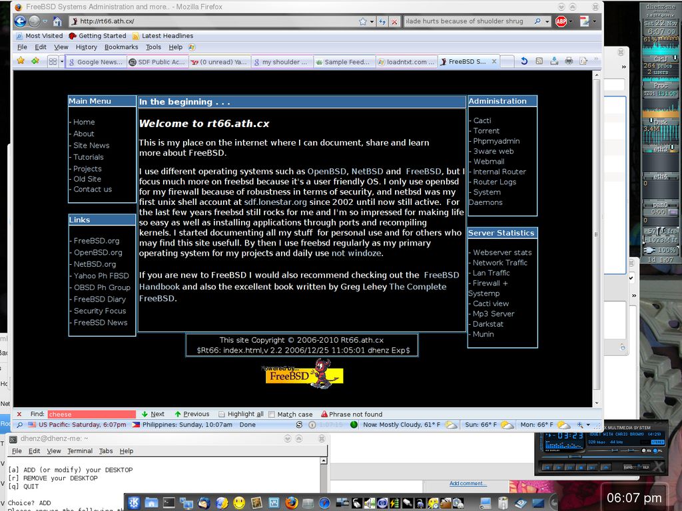Image resolution: width=682 pixels, height=511 pixels.
Task: Open the KDE kickoff menu icon
Action: pyautogui.click(x=134, y=502)
